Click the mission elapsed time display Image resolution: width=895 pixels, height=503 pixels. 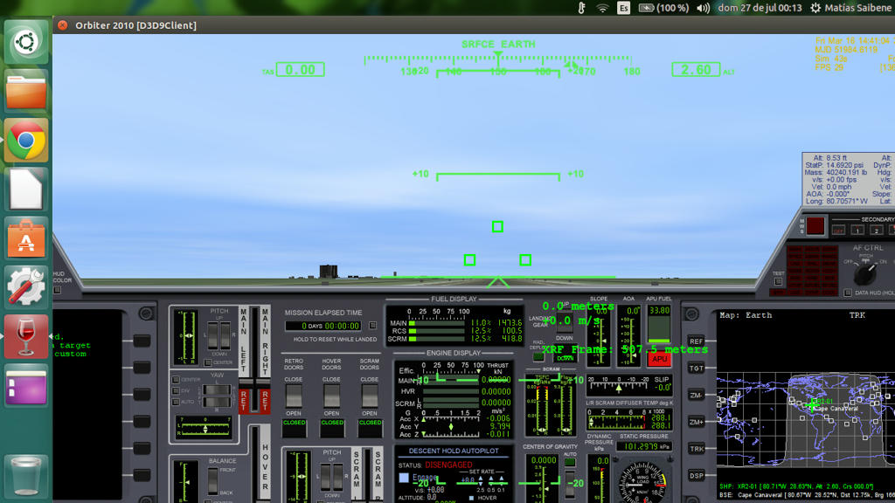323,326
